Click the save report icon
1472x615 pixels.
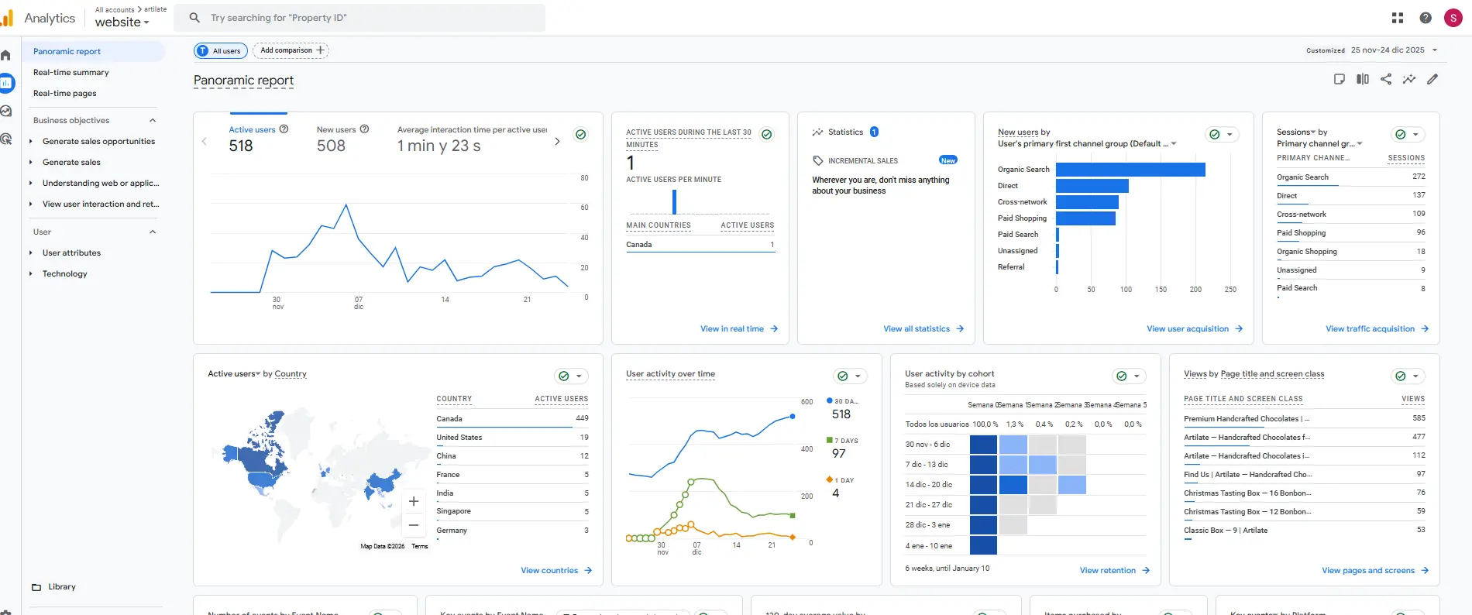pyautogui.click(x=1340, y=79)
